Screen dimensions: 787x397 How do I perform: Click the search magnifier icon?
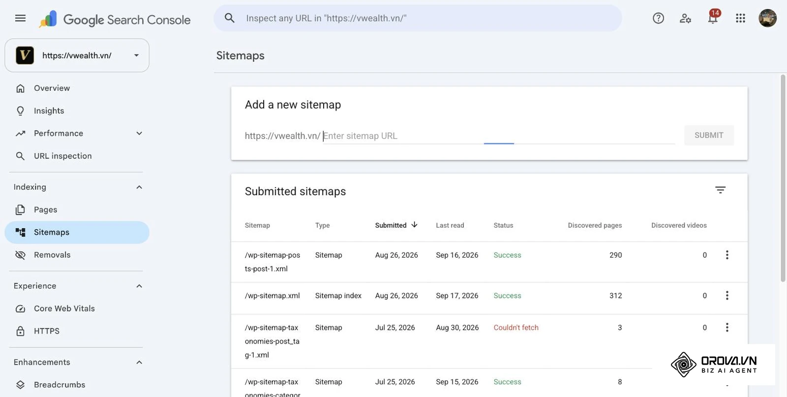click(229, 18)
